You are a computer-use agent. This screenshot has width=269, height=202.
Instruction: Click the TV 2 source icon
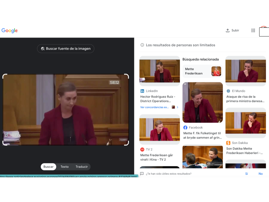(142, 150)
